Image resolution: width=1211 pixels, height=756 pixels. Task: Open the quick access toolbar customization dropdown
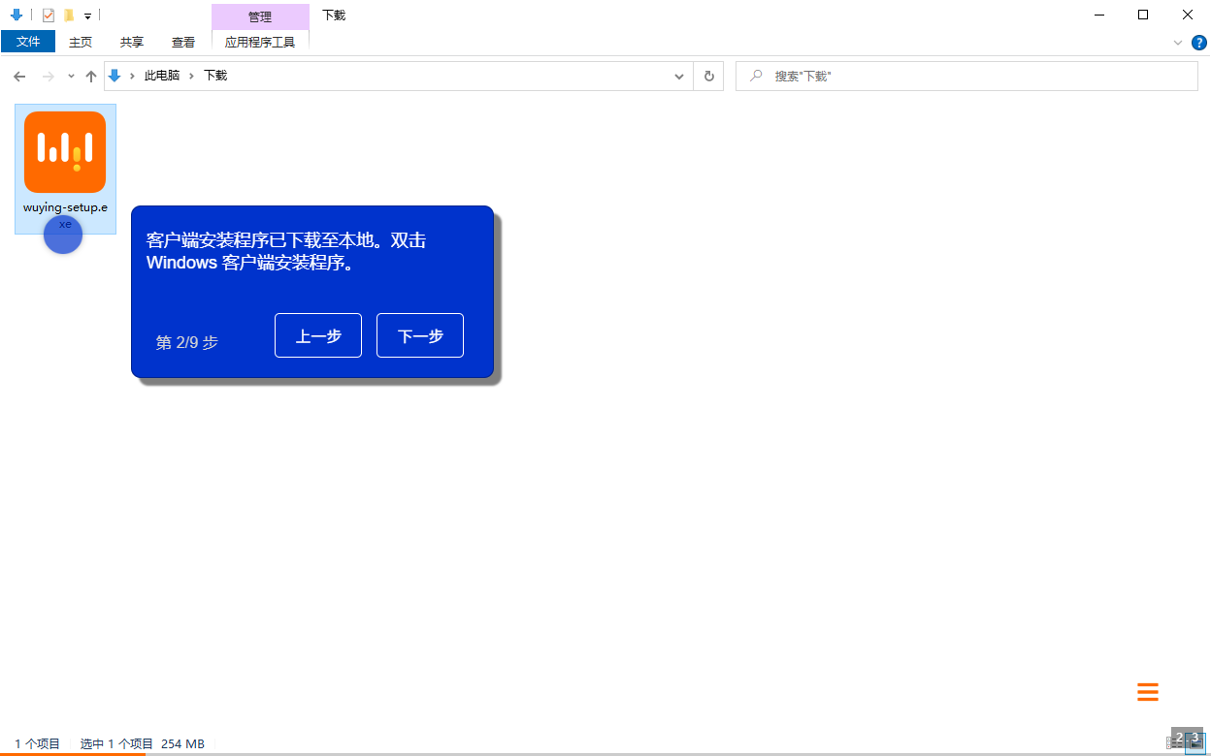(87, 16)
